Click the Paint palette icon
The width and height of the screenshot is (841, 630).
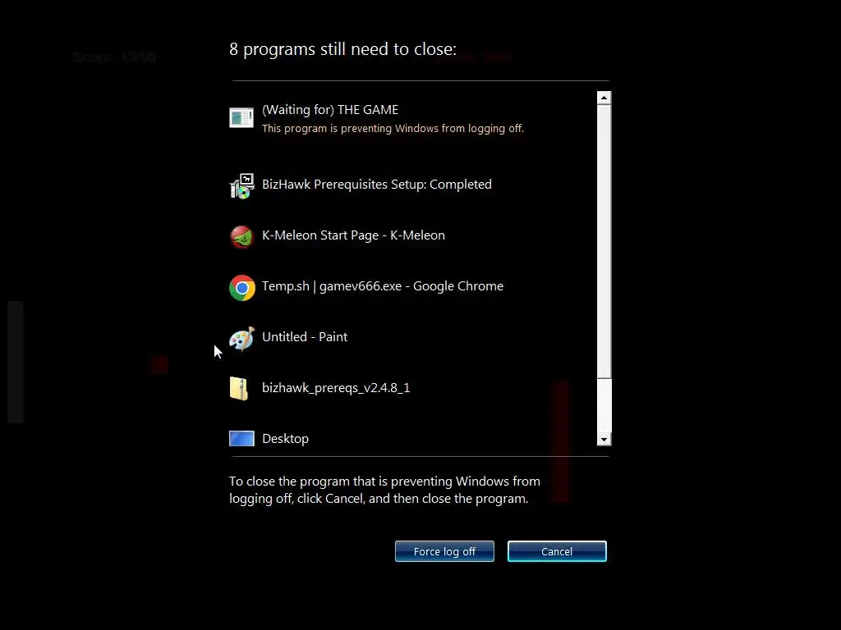(x=242, y=339)
